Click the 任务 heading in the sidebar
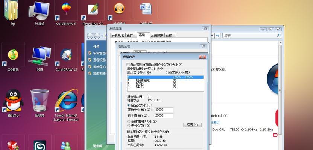313x150 pixels. click(96, 46)
